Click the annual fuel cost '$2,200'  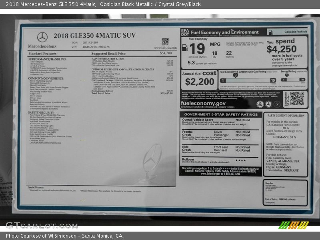coord(200,82)
